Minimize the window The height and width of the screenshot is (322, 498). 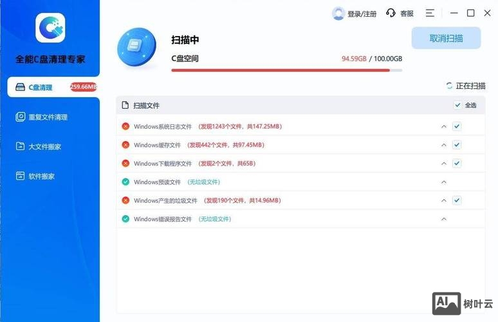click(454, 13)
